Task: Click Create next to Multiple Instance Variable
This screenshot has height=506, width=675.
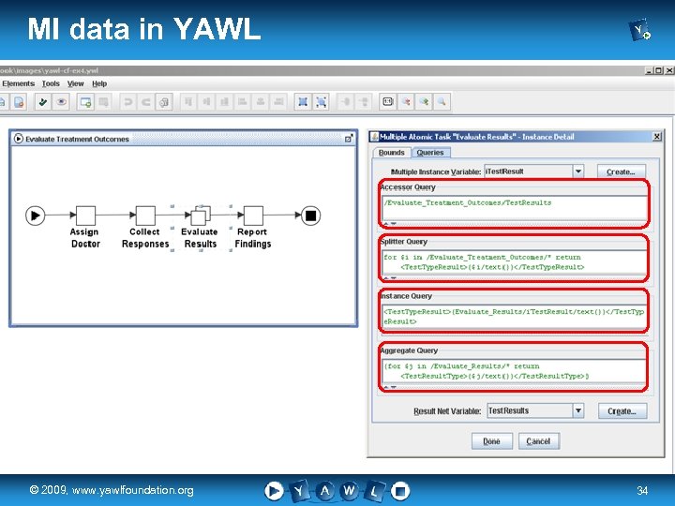Action: [x=621, y=171]
